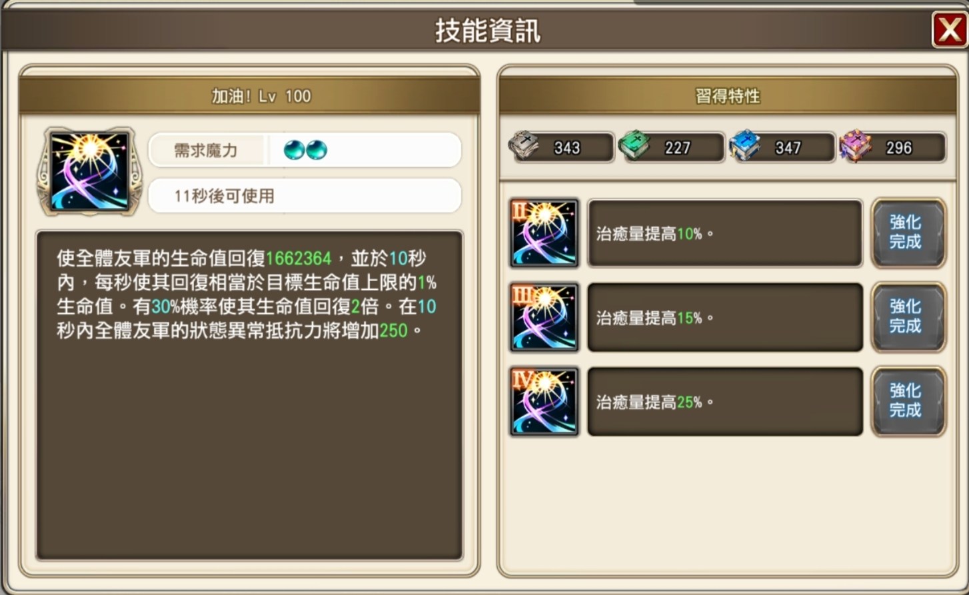This screenshot has width=969, height=595.
Task: Click 強化完成 button for 10% healing trait
Action: point(908,233)
